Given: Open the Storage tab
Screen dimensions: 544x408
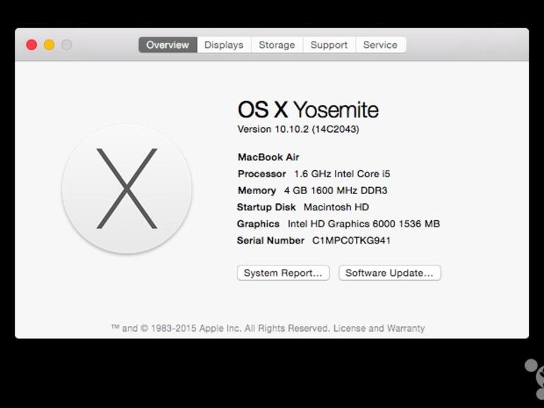Looking at the screenshot, I should point(277,45).
